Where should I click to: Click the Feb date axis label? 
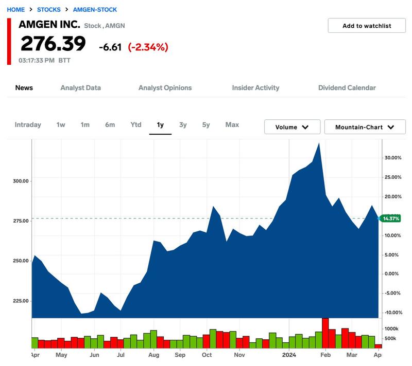(325, 355)
